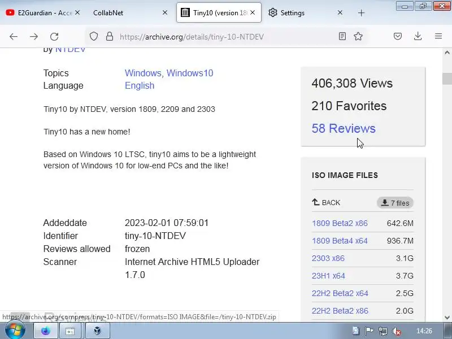Download 22H2 Beta2 x86 ISO
The width and height of the screenshot is (452, 339).
[x=340, y=311]
